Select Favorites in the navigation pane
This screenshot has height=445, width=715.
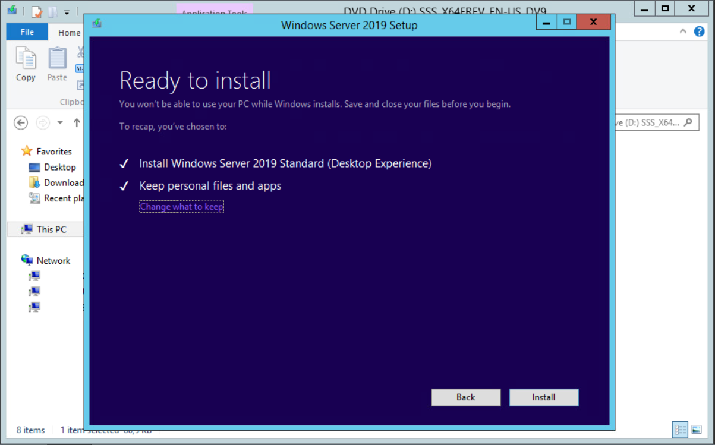pos(53,152)
